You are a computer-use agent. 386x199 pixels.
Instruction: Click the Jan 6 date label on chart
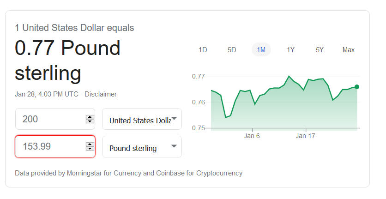pyautogui.click(x=252, y=136)
